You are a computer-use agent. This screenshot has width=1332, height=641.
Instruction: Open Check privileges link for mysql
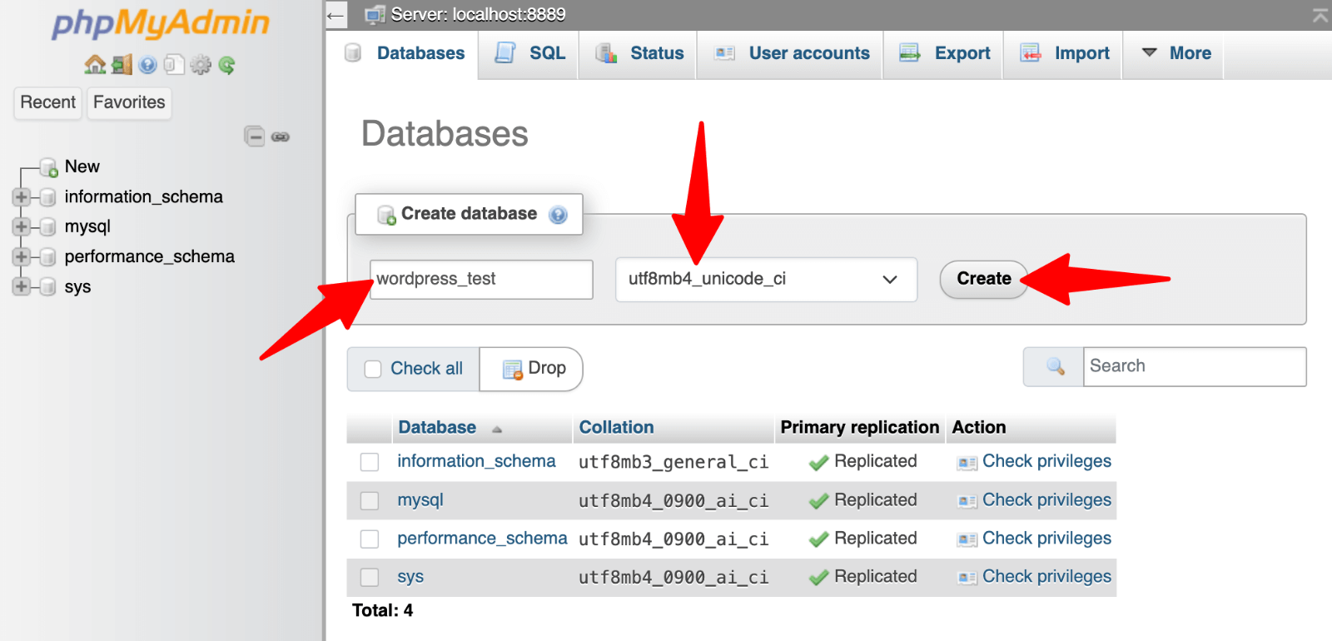coord(1046,500)
